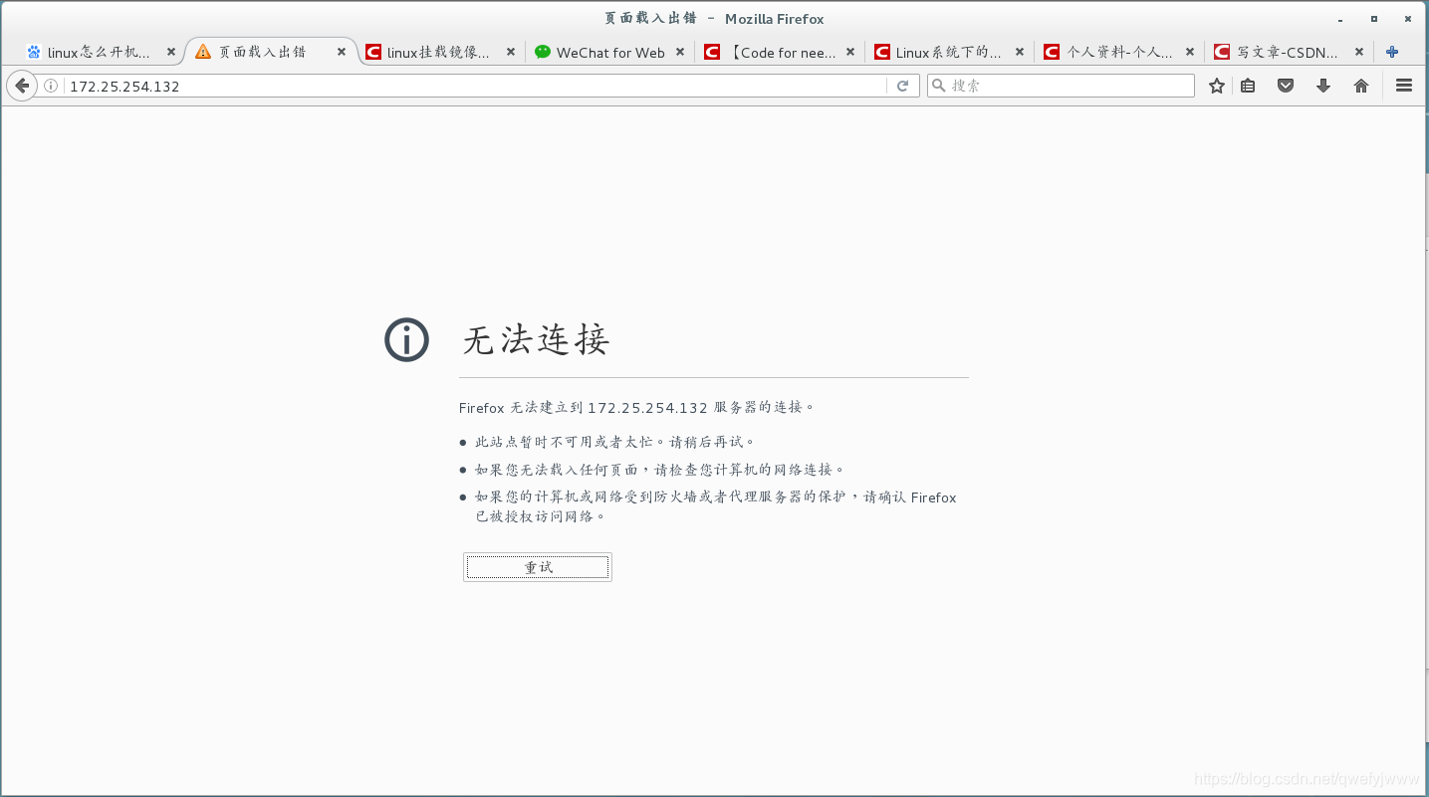Reload the page with the refresh icon
The width and height of the screenshot is (1429, 797).
pos(902,87)
